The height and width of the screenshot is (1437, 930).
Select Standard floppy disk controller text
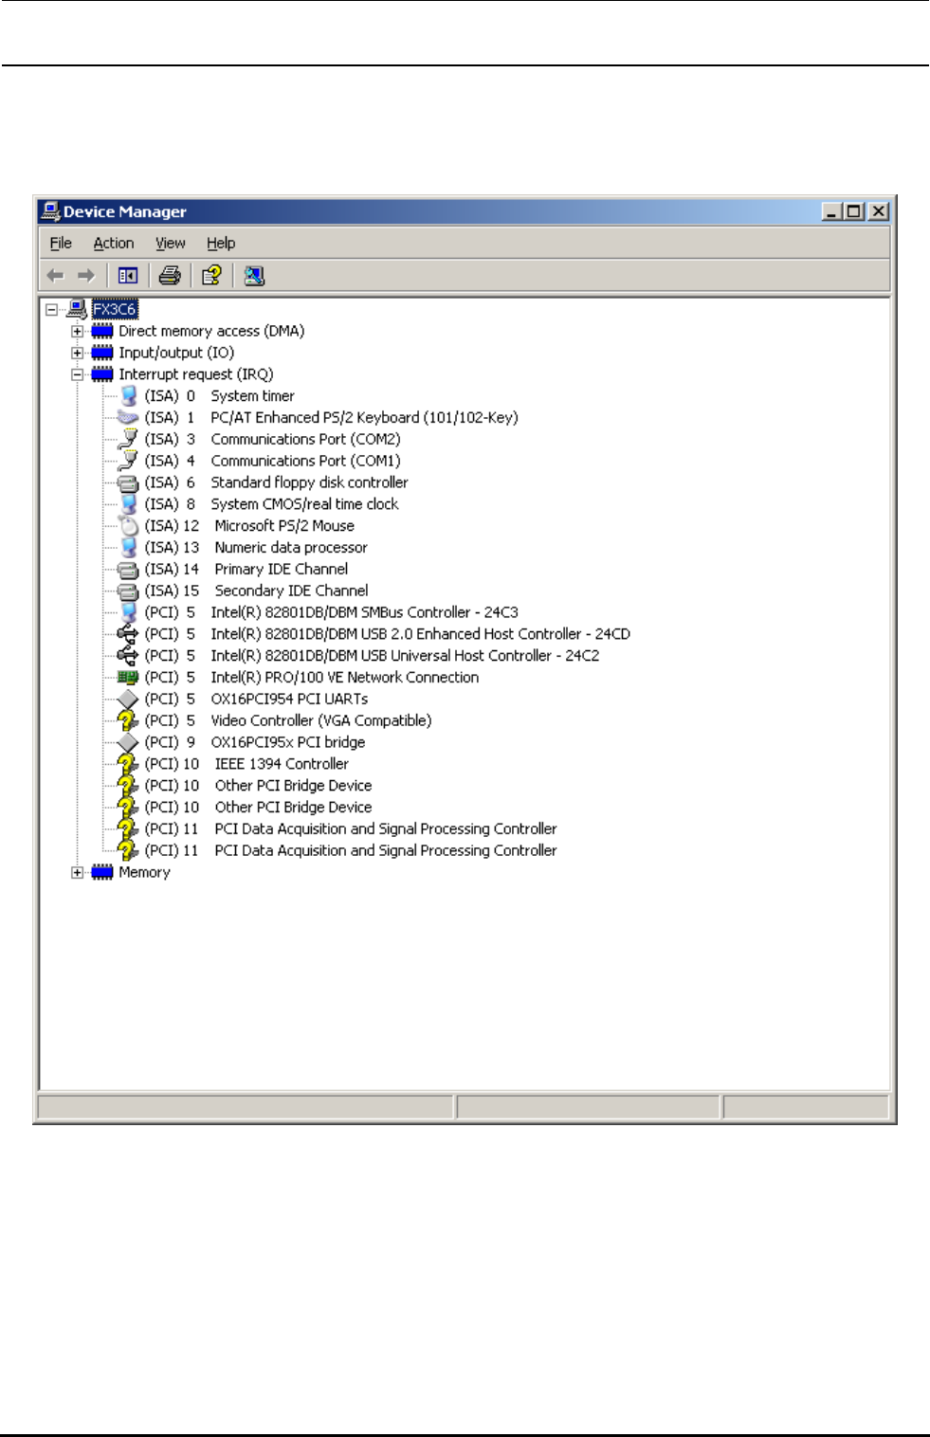309,482
